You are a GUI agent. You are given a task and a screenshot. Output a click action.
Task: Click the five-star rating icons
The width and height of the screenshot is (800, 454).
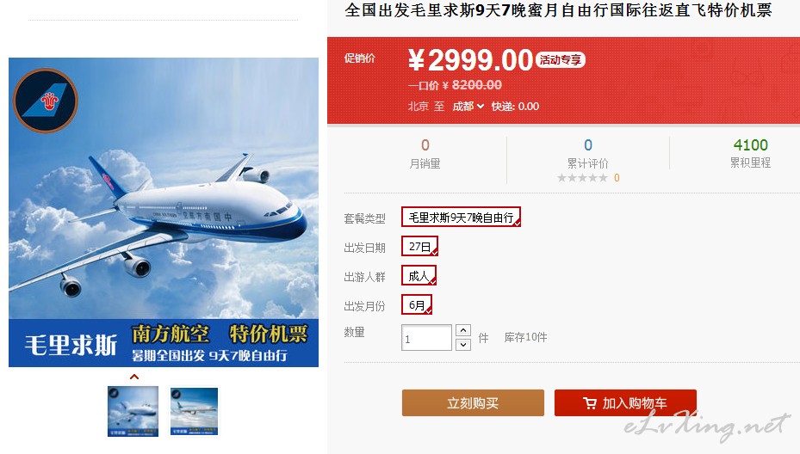click(582, 178)
